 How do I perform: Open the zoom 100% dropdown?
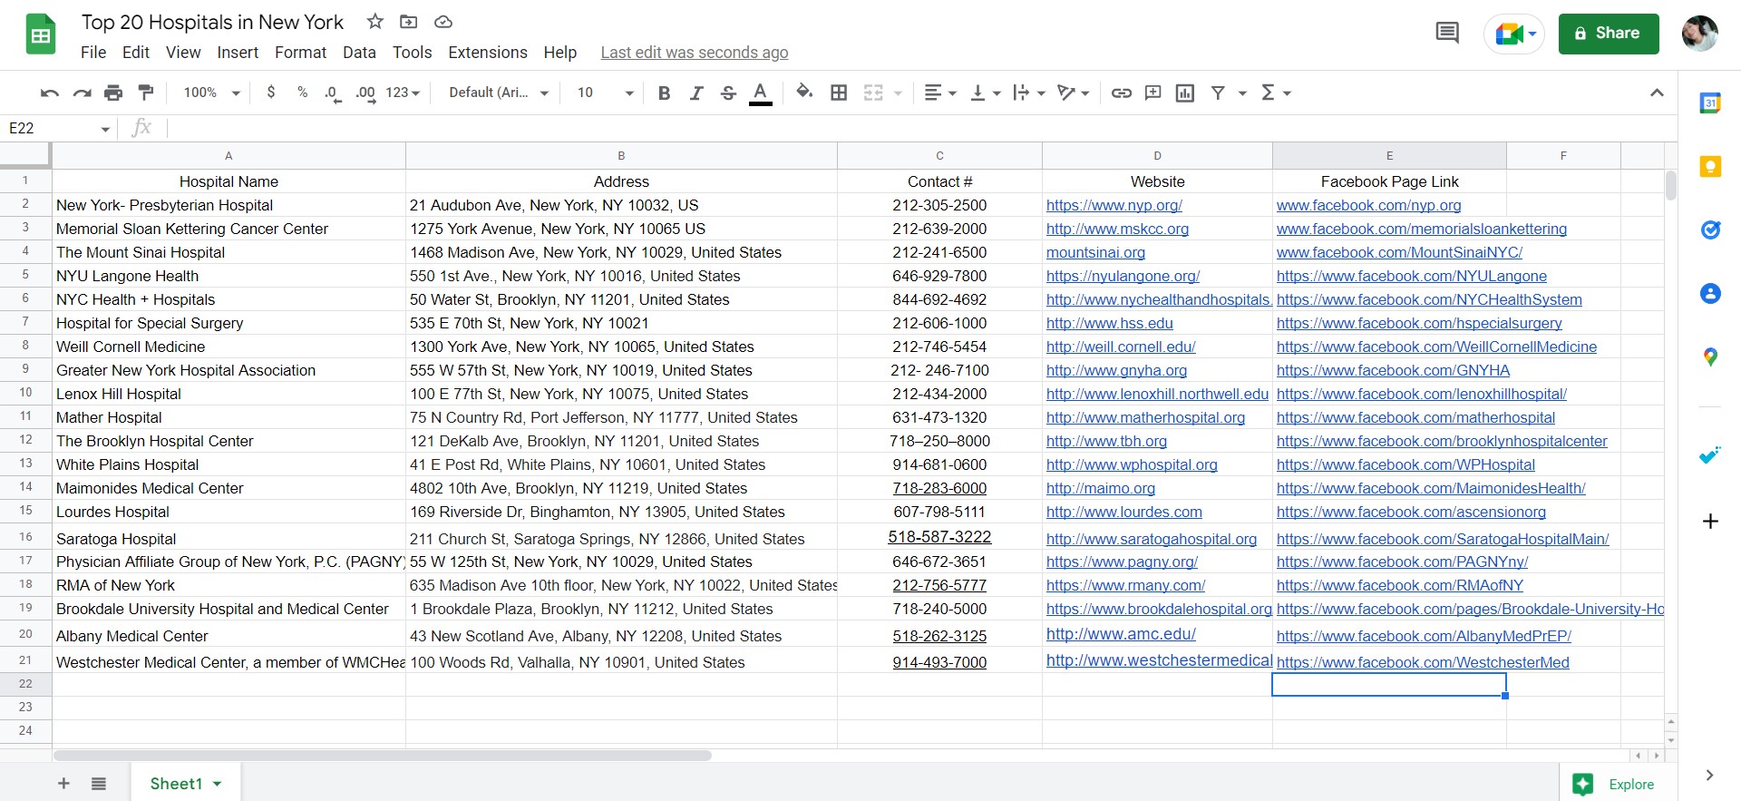pos(211,93)
